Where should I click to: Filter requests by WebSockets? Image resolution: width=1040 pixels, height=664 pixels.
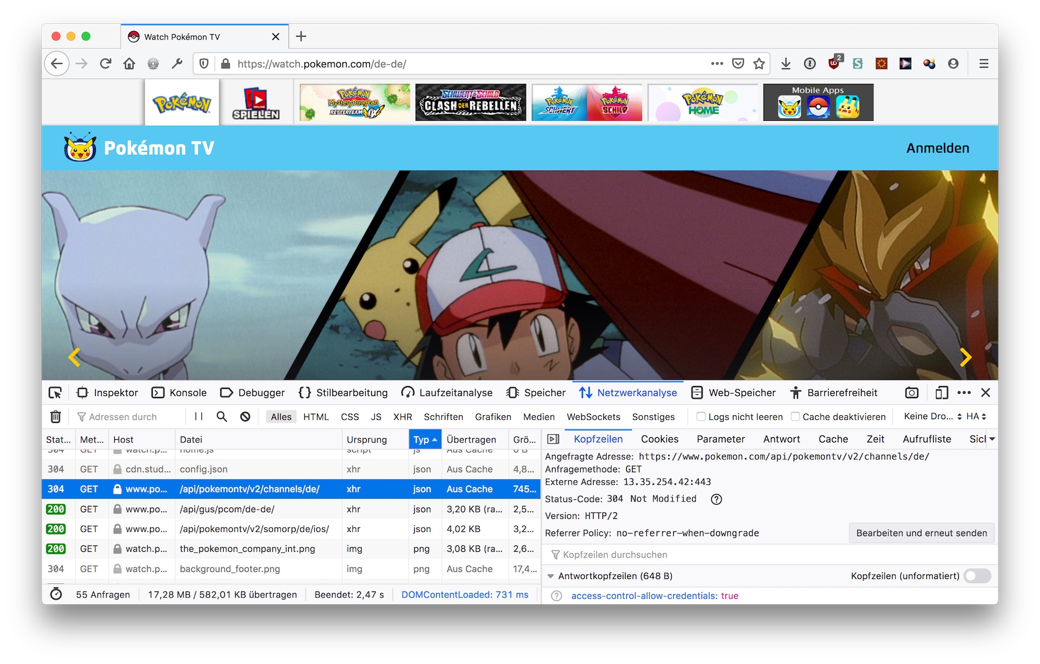pyautogui.click(x=593, y=416)
